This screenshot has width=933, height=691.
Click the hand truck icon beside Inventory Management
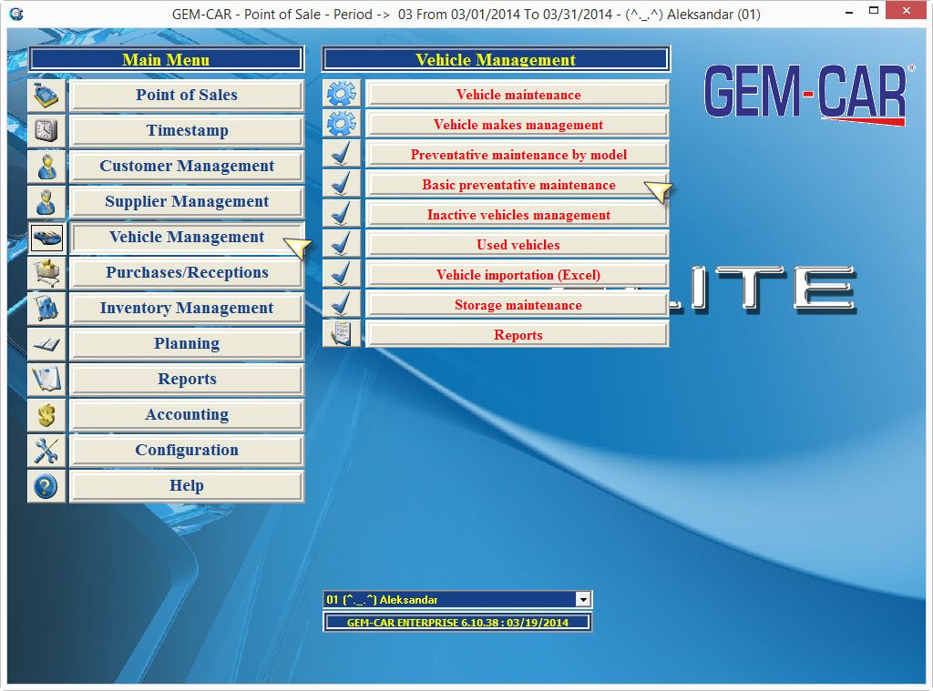pos(46,309)
